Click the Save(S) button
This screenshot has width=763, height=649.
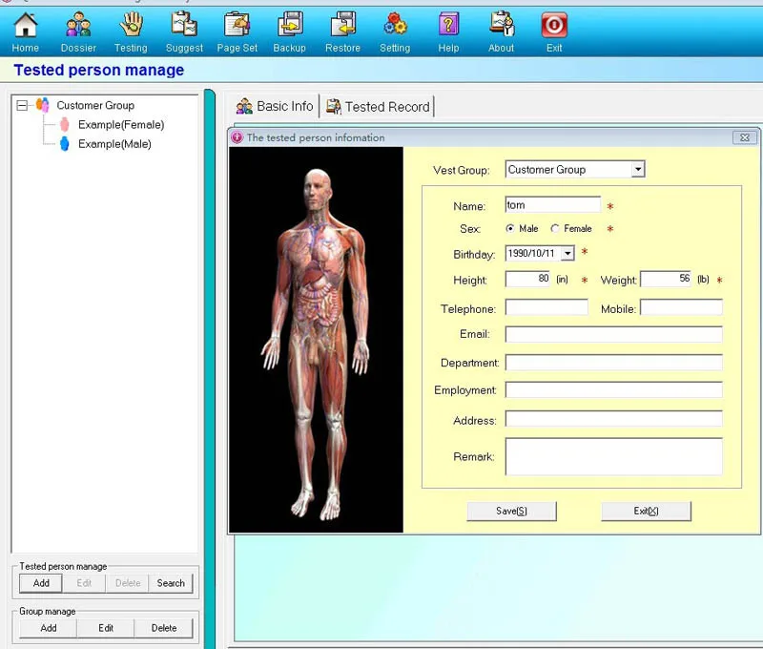511,511
